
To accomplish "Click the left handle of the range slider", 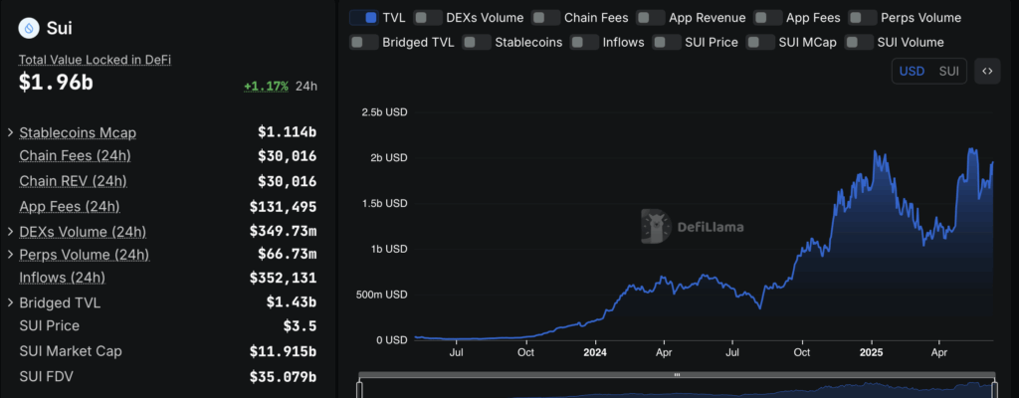I will click(359, 388).
